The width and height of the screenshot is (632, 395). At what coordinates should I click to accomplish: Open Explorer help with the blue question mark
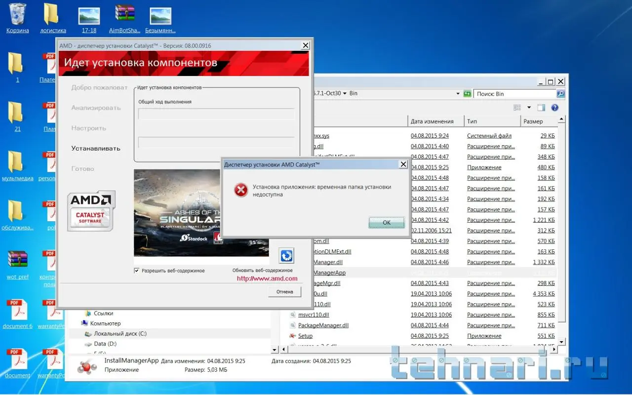(x=554, y=107)
